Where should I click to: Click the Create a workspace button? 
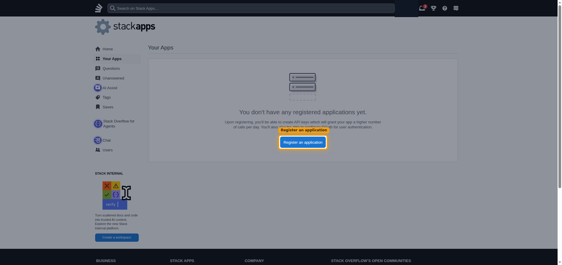pyautogui.click(x=117, y=238)
